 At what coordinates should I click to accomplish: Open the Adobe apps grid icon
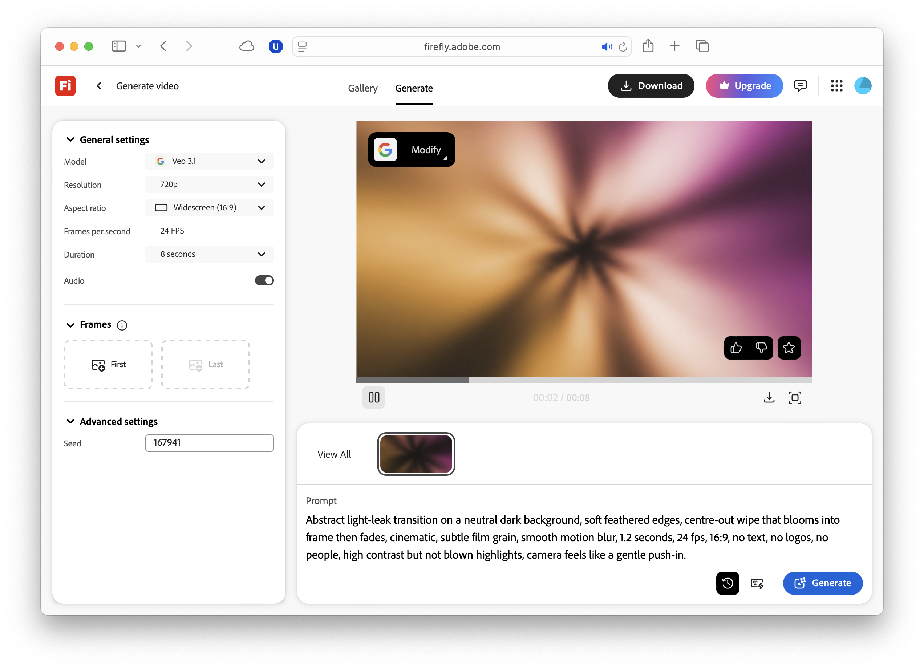pos(836,86)
